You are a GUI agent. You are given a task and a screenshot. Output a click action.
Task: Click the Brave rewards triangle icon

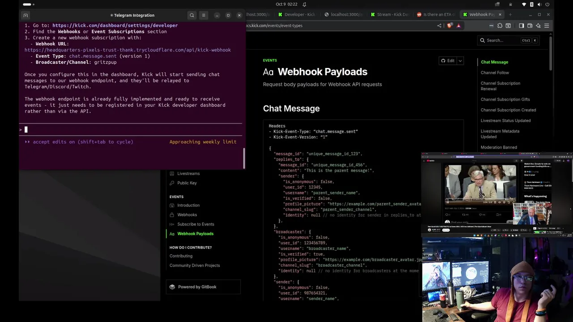[x=458, y=25]
